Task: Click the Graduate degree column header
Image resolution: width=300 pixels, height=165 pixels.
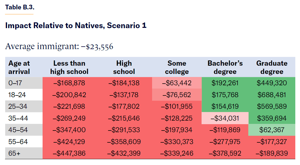Action: click(x=272, y=67)
